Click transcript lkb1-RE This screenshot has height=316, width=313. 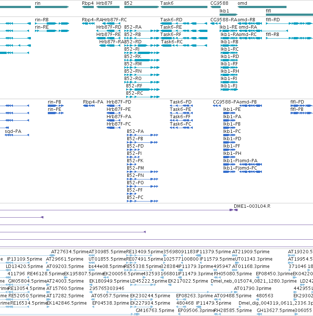(228, 27)
